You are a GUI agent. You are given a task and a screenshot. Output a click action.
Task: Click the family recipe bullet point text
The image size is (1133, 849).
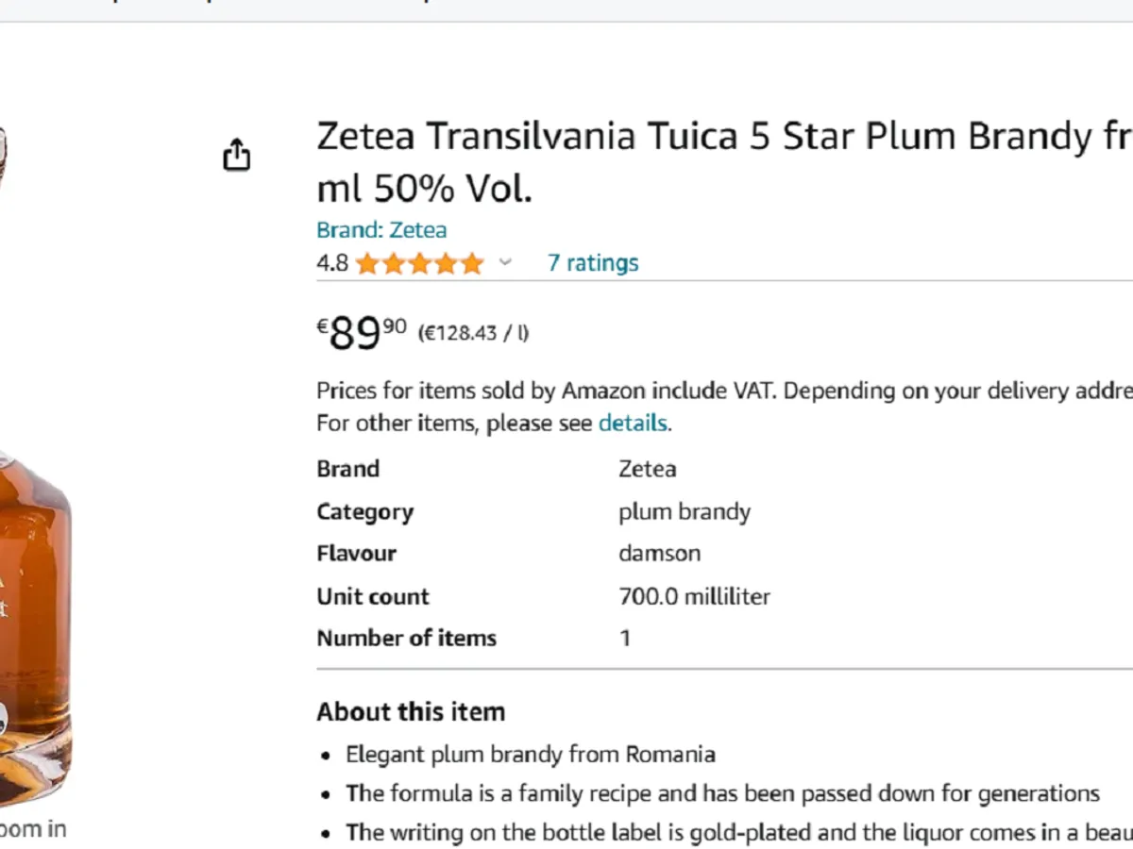click(x=722, y=793)
